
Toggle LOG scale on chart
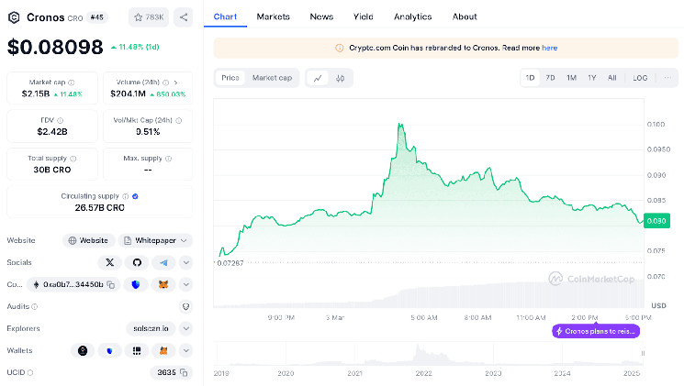(640, 78)
